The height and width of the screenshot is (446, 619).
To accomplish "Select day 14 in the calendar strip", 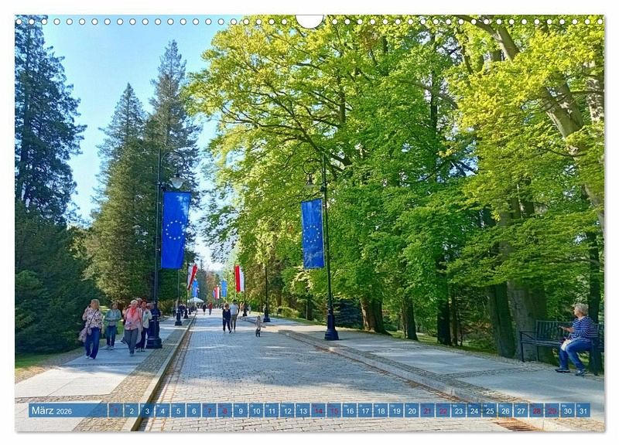I will [x=318, y=410].
